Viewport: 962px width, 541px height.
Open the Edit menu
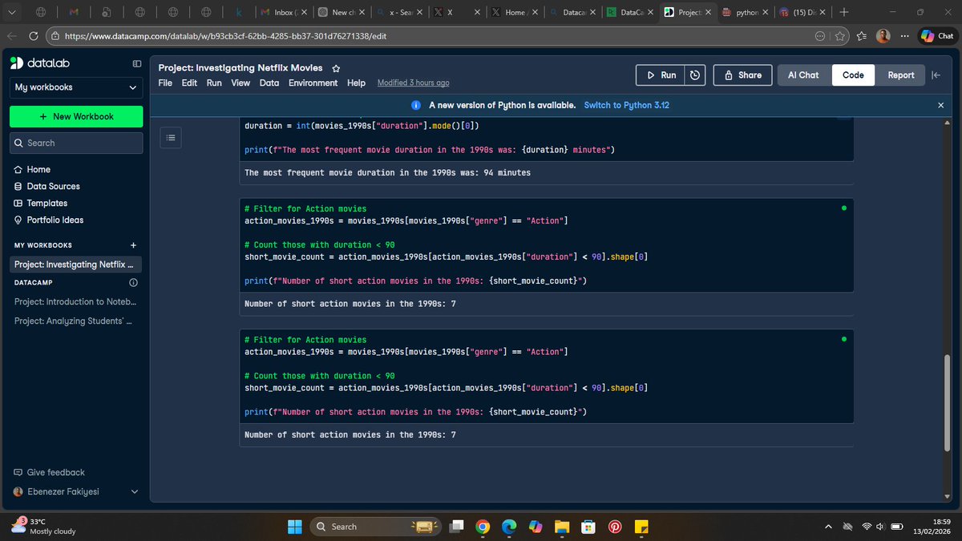(189, 83)
